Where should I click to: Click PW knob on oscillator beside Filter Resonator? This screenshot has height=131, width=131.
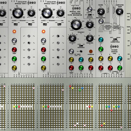click(43, 41)
